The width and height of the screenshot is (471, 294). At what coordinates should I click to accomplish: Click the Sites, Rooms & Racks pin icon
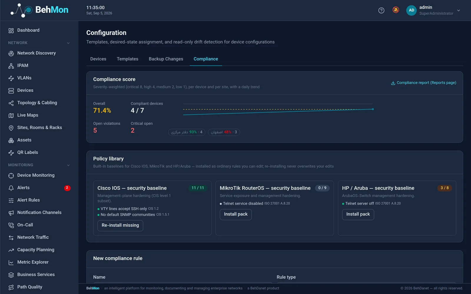point(11,128)
